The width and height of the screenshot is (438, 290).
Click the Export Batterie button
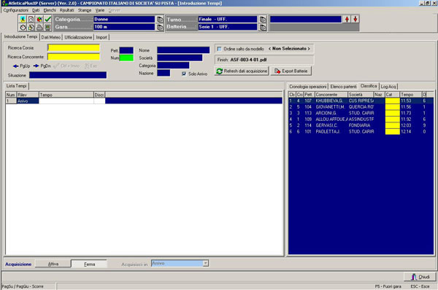pyautogui.click(x=291, y=71)
